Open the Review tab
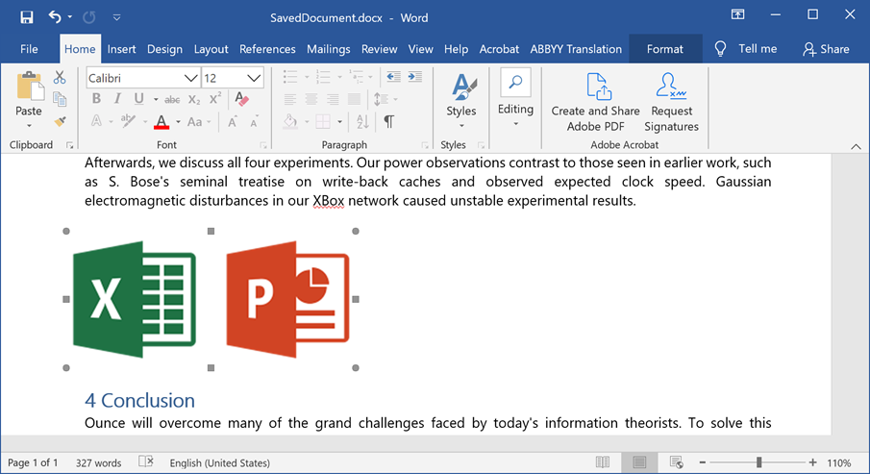 pyautogui.click(x=379, y=49)
